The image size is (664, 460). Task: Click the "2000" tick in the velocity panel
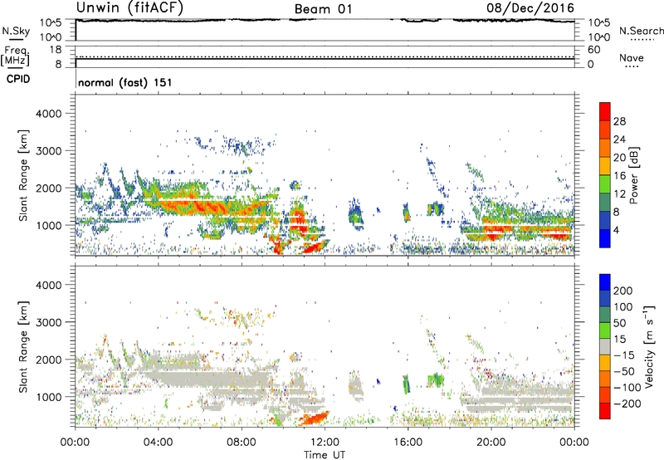[49, 360]
